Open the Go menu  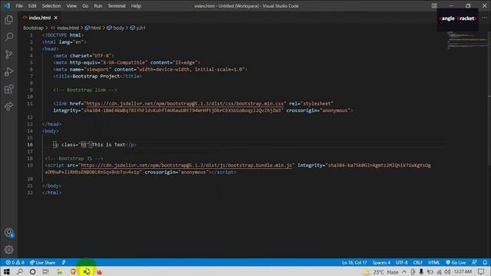85,6
